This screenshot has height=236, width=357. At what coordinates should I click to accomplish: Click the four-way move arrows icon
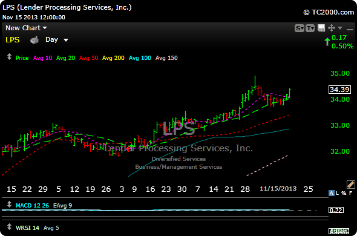point(331,28)
